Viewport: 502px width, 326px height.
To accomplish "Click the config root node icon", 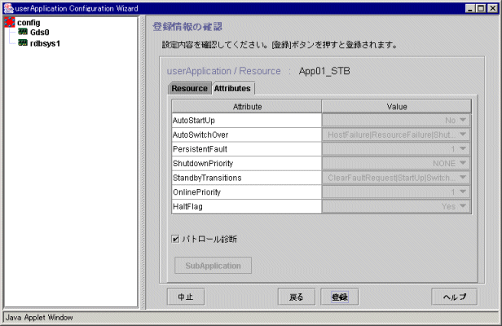I will (10, 23).
